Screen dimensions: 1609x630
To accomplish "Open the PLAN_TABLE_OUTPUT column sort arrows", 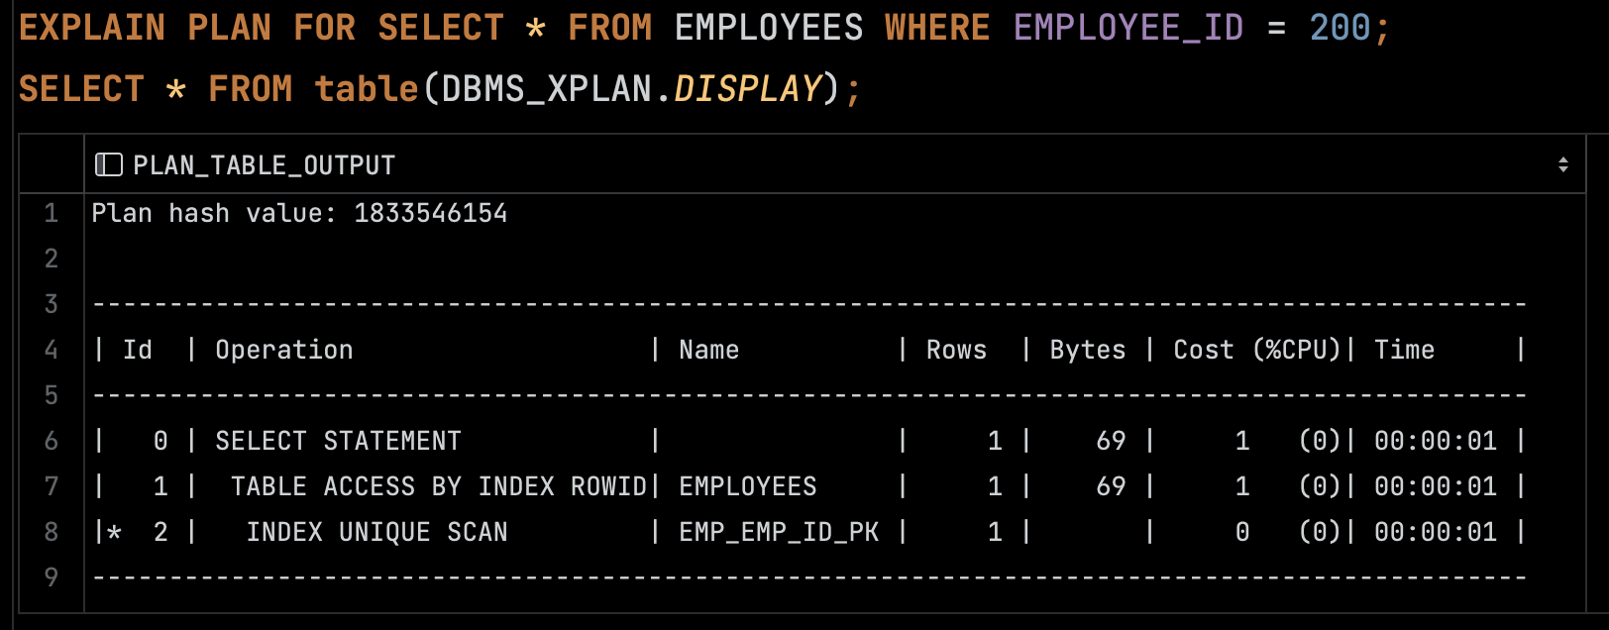I will coord(1562,164).
